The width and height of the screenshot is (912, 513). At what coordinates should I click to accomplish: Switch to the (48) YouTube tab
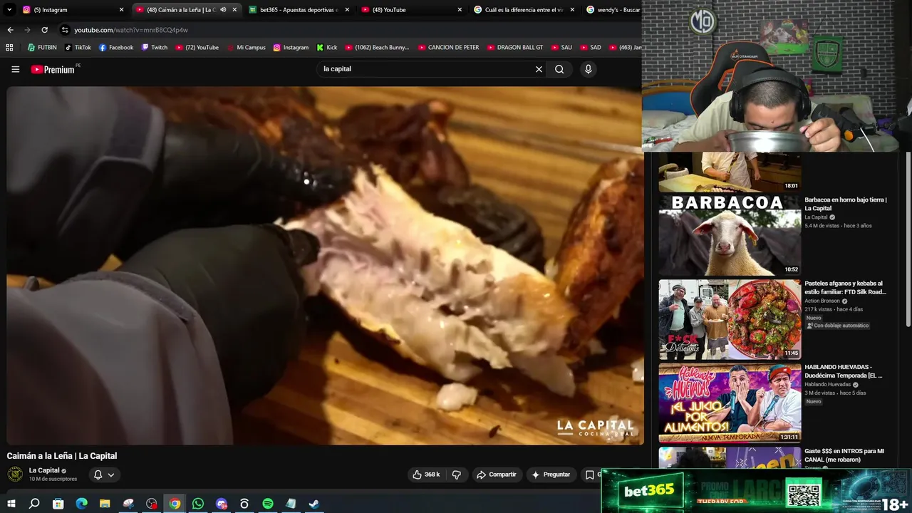coord(413,10)
